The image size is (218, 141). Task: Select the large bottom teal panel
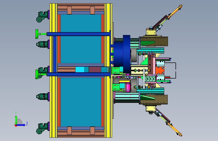tap(81, 102)
